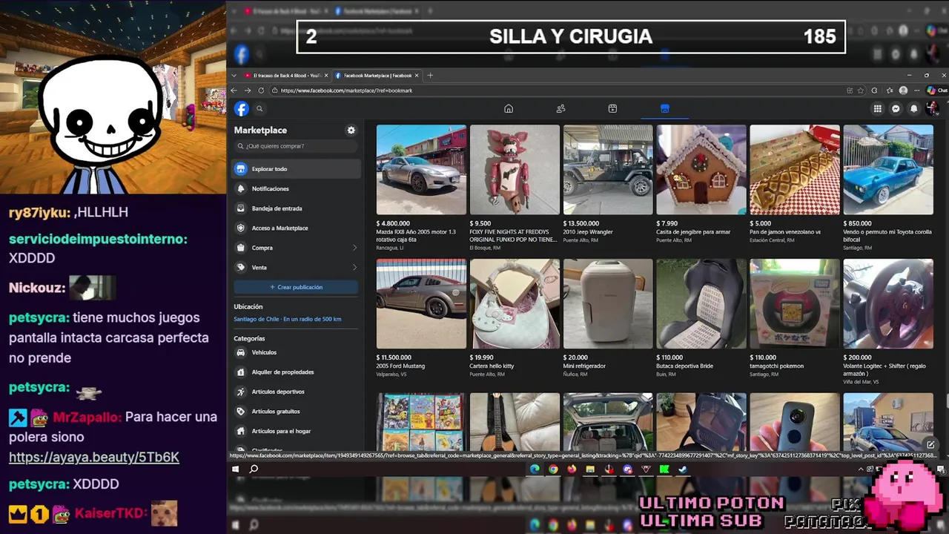The width and height of the screenshot is (949, 534).
Task: Open the Video icon in Facebook navbar
Action: point(612,109)
